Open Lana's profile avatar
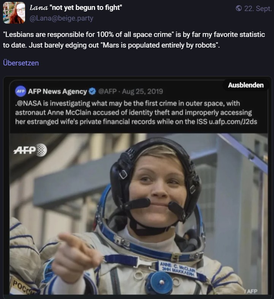Viewport: 274px width, 299px height. [14, 13]
